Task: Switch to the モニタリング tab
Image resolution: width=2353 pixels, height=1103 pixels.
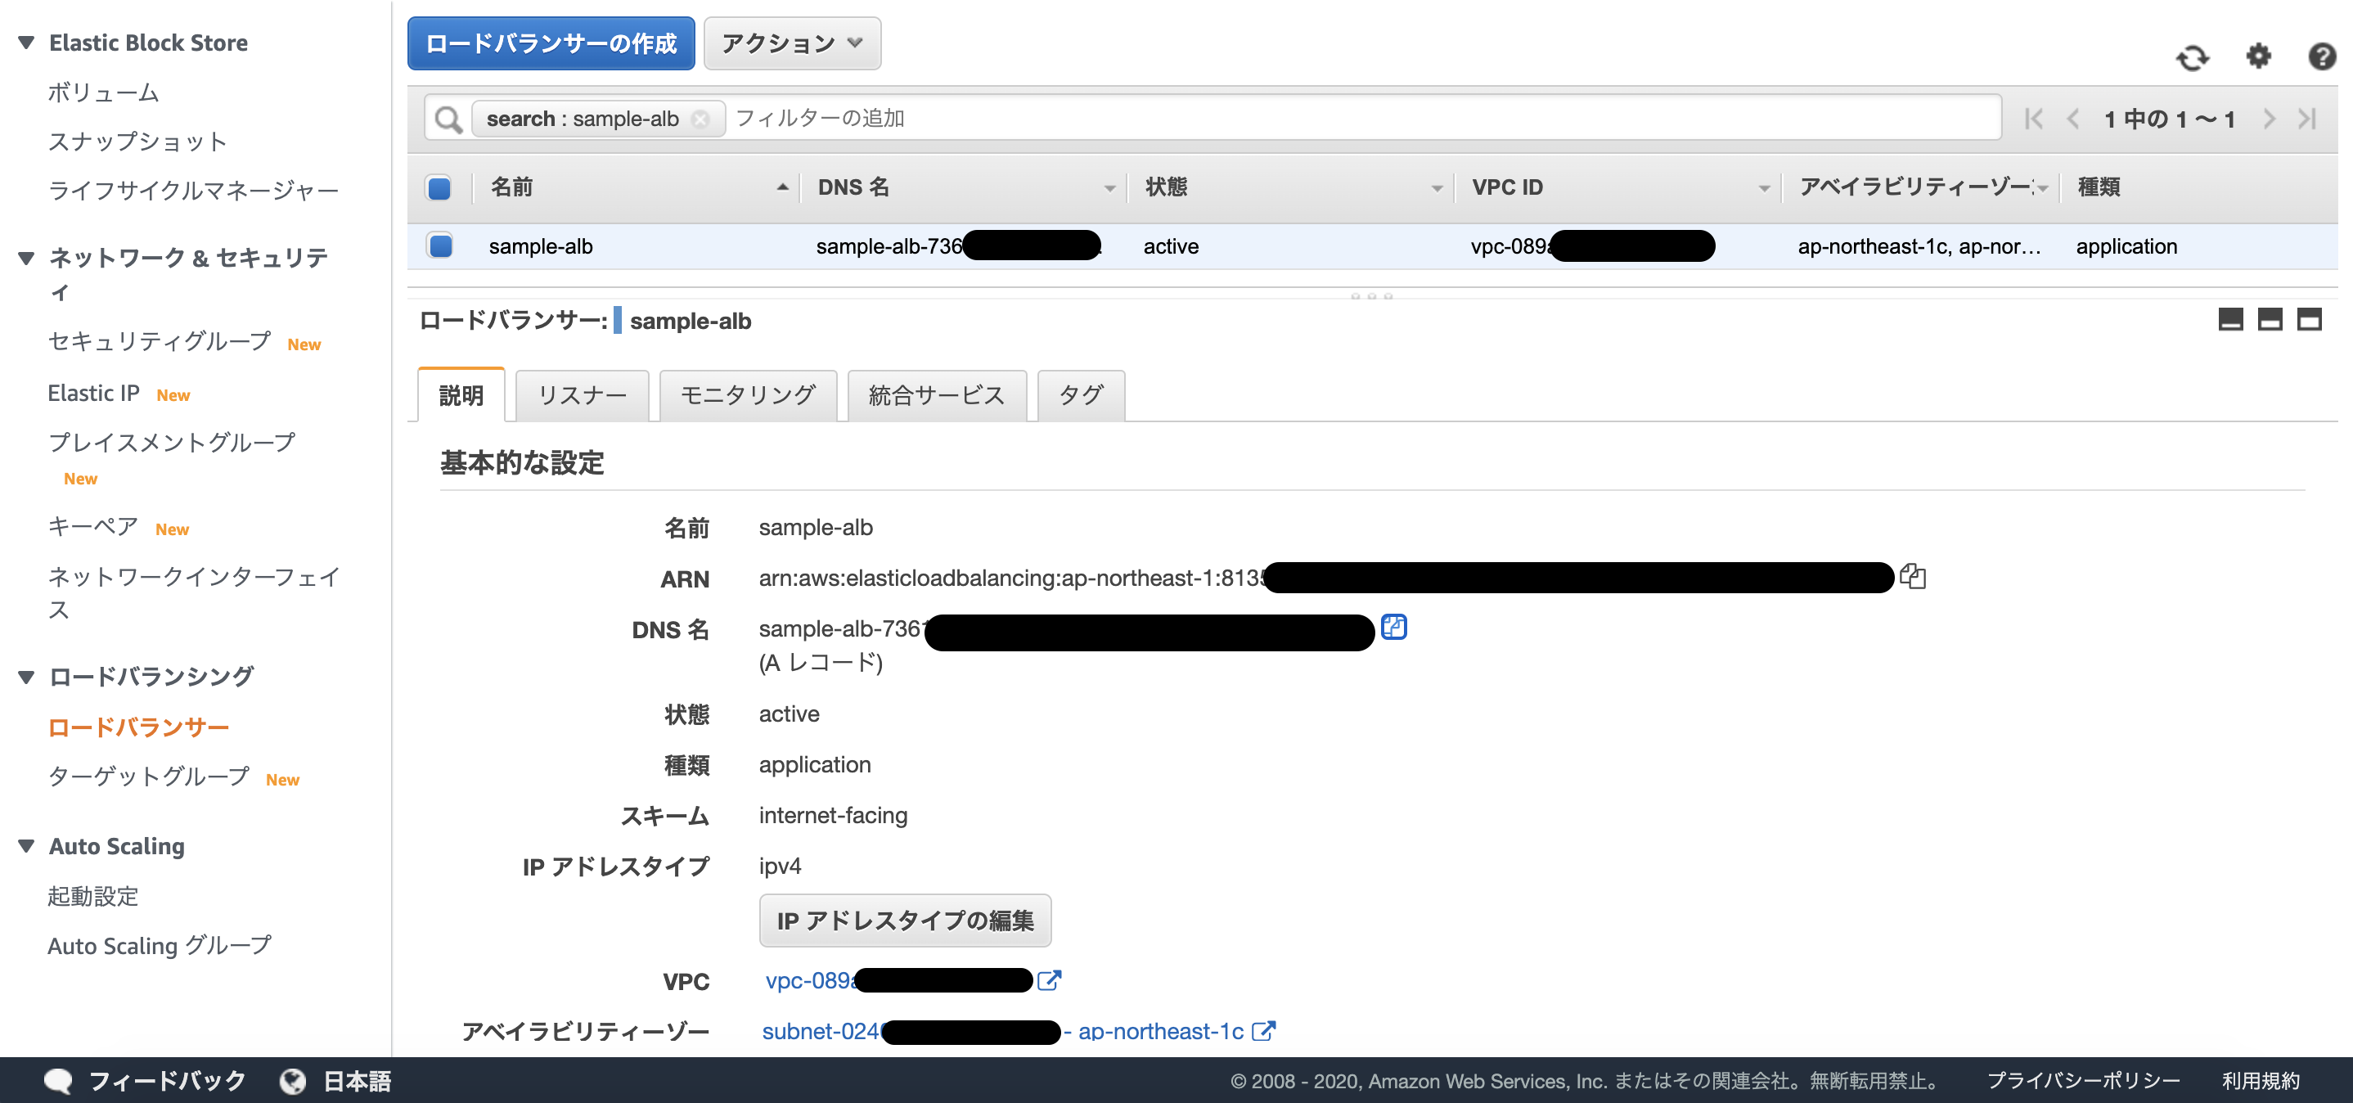Action: [747, 394]
